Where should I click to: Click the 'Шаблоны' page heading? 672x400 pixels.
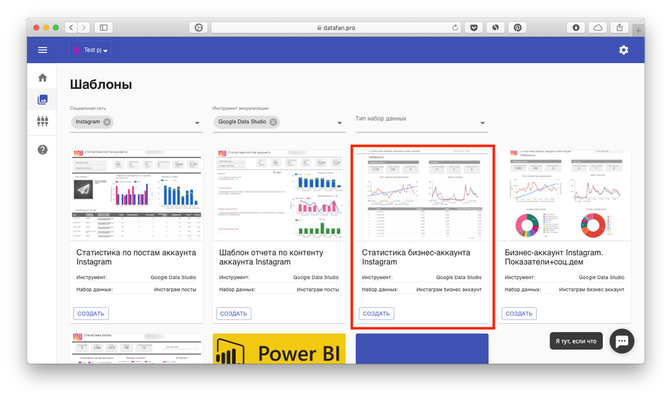click(101, 85)
